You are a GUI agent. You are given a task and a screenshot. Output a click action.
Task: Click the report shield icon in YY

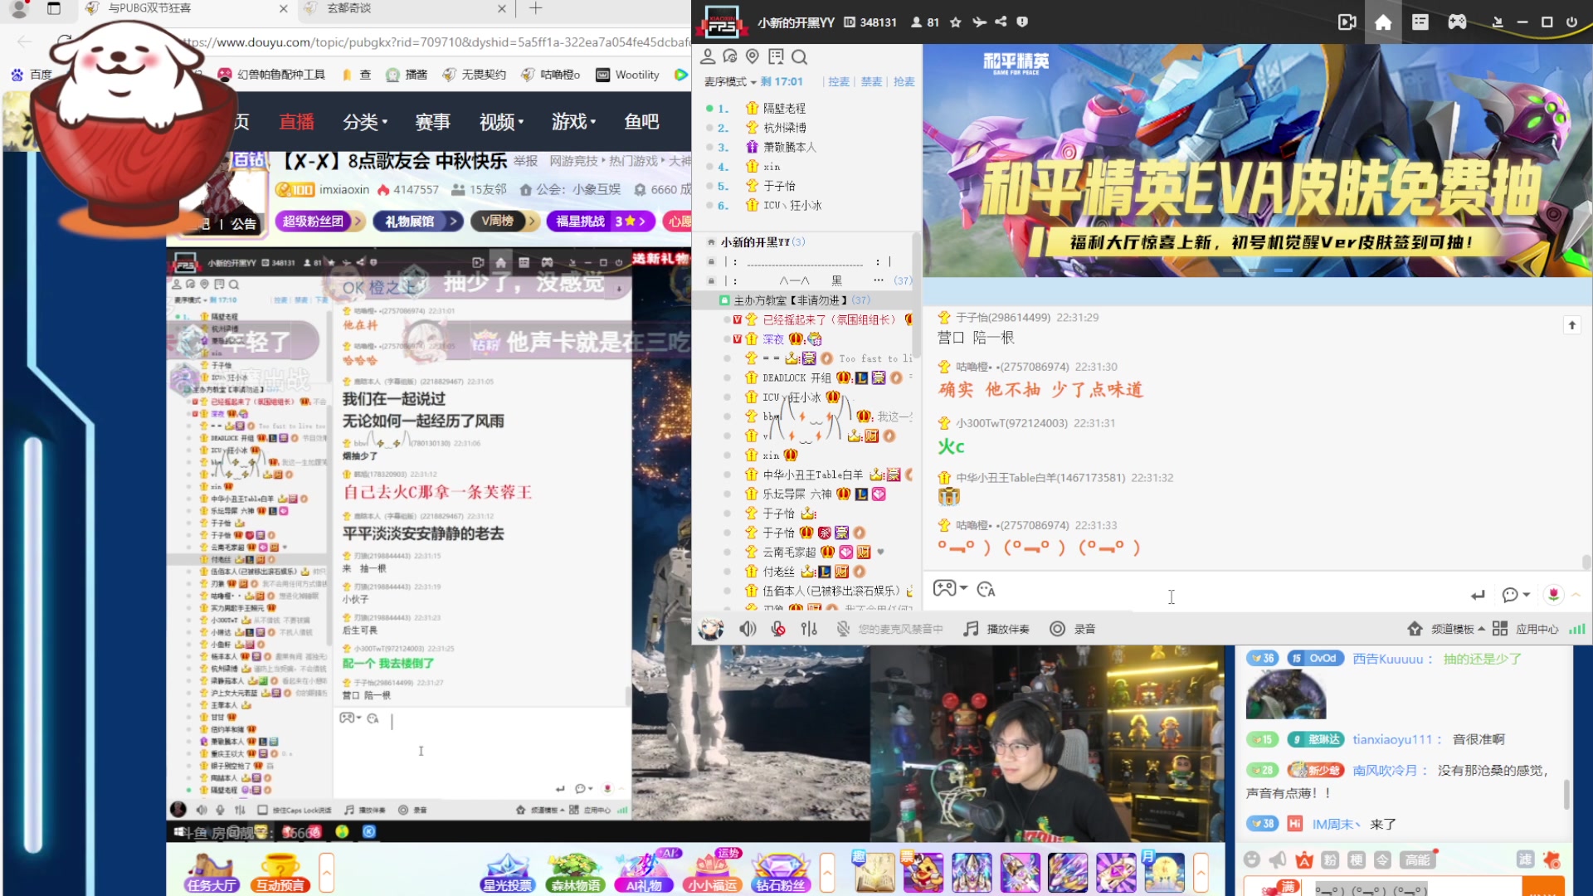point(1022,22)
